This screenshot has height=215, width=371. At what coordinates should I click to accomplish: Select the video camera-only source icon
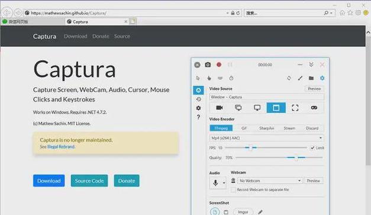220,107
